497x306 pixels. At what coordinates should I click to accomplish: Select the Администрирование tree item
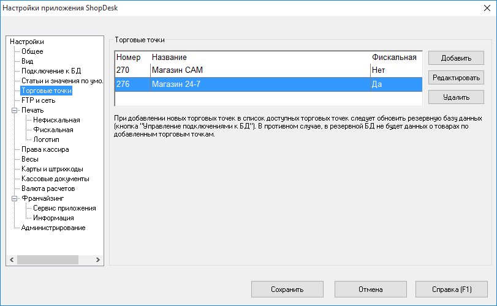(53, 228)
